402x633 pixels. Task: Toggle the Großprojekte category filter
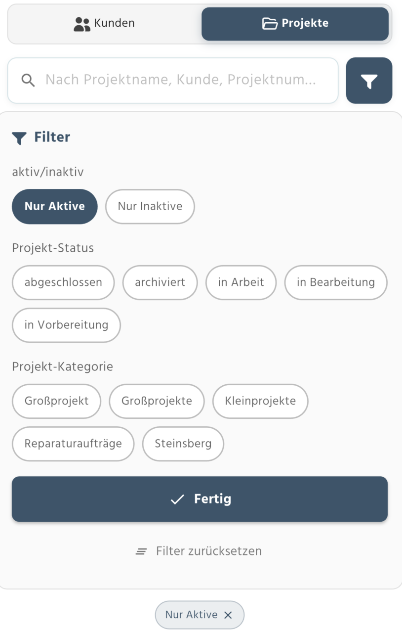pyautogui.click(x=157, y=401)
